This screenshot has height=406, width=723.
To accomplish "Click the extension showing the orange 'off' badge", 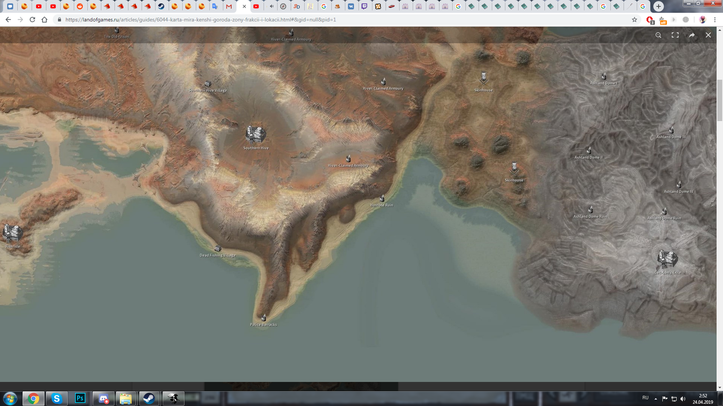I will point(662,20).
